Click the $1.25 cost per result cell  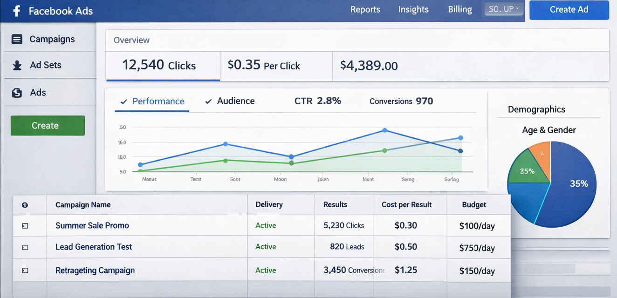406,270
